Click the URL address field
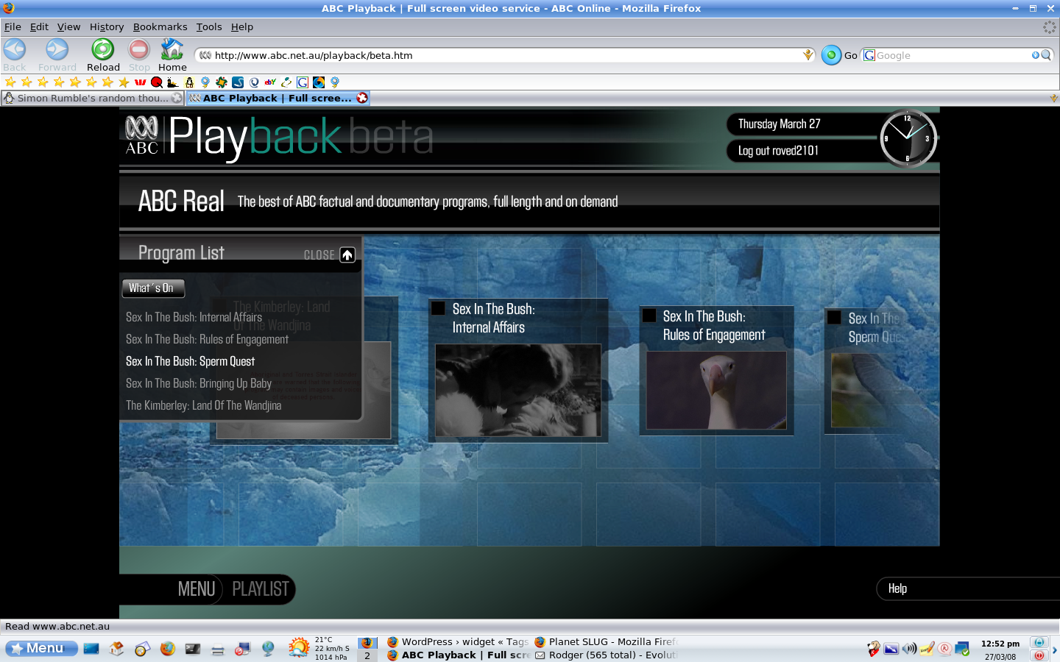The height and width of the screenshot is (662, 1060). pos(506,55)
